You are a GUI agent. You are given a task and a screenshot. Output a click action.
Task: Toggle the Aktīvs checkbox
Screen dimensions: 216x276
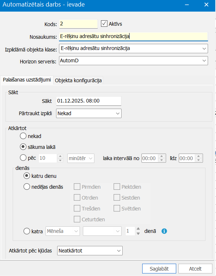104,24
